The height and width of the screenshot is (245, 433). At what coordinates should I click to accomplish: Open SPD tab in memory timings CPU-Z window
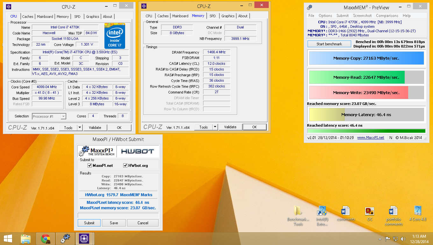[x=213, y=16]
